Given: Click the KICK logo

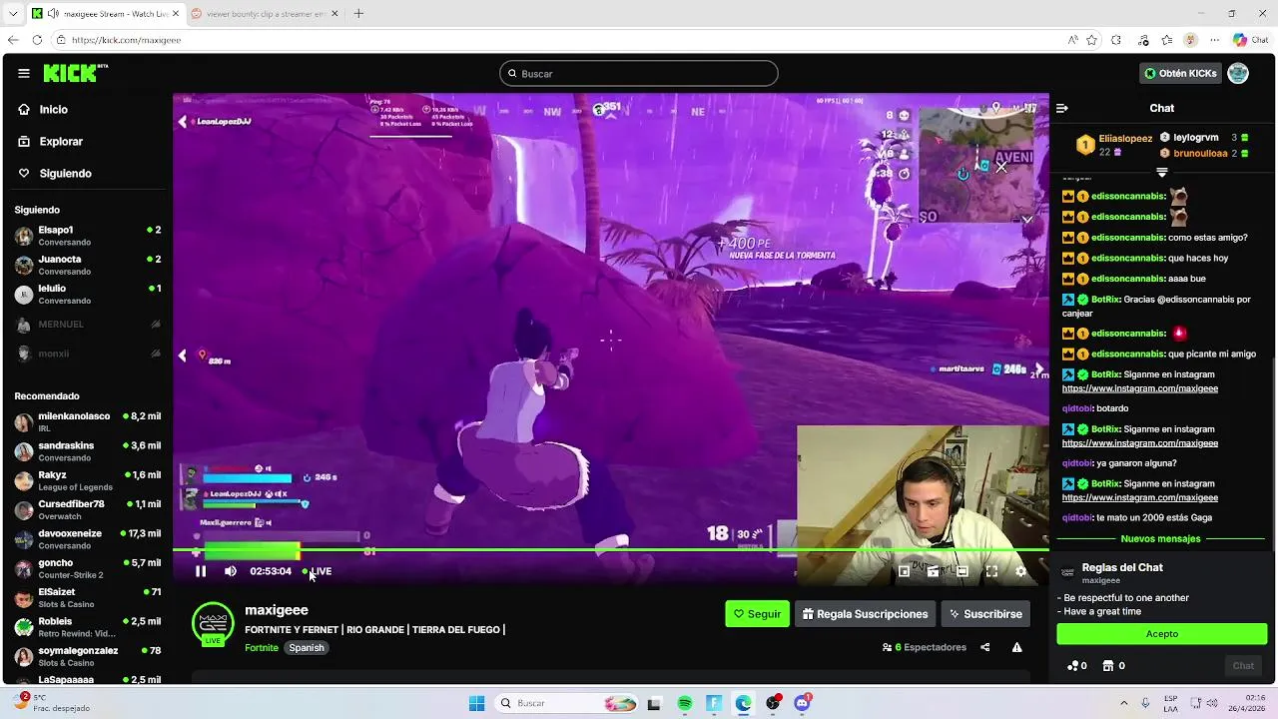Looking at the screenshot, I should tap(76, 73).
